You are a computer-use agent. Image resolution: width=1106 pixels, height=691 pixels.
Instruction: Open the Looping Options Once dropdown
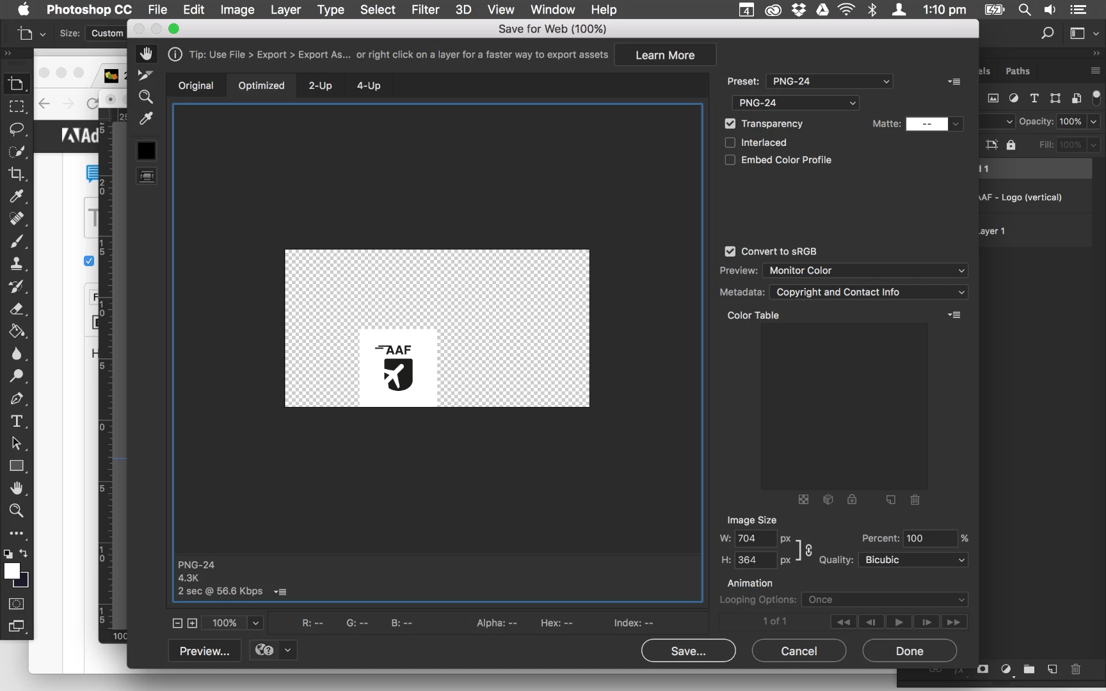click(x=885, y=600)
